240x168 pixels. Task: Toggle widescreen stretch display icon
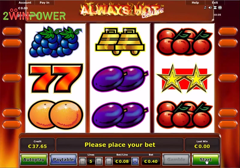215,8
